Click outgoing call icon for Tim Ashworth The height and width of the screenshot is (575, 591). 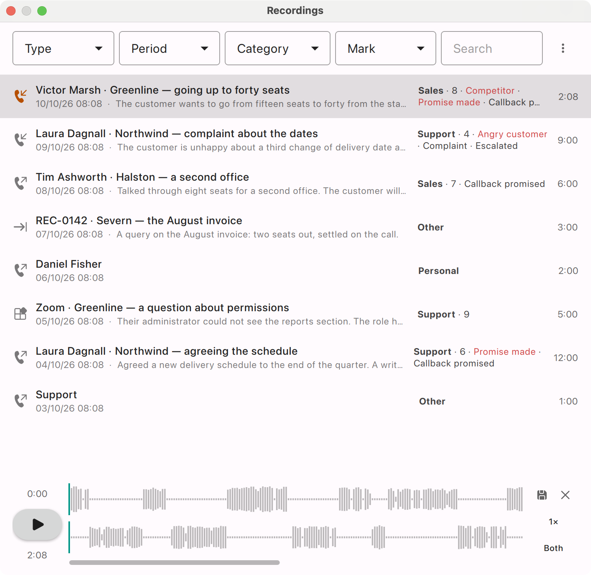tap(21, 183)
